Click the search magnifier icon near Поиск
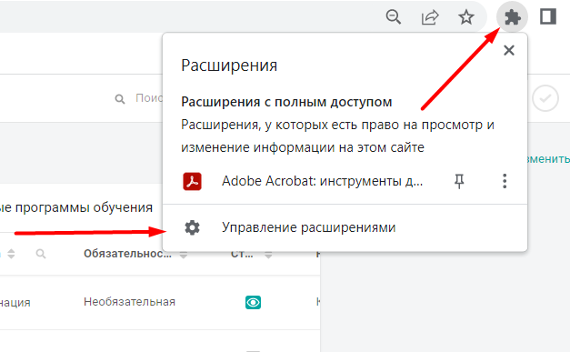570x352 pixels. coord(120,99)
